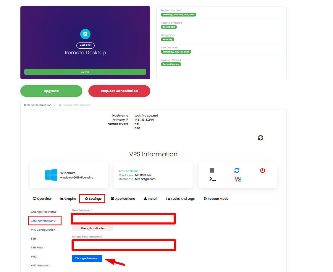The image size is (333, 272).
Task: Click the Windows logo icon
Action: coord(51,175)
